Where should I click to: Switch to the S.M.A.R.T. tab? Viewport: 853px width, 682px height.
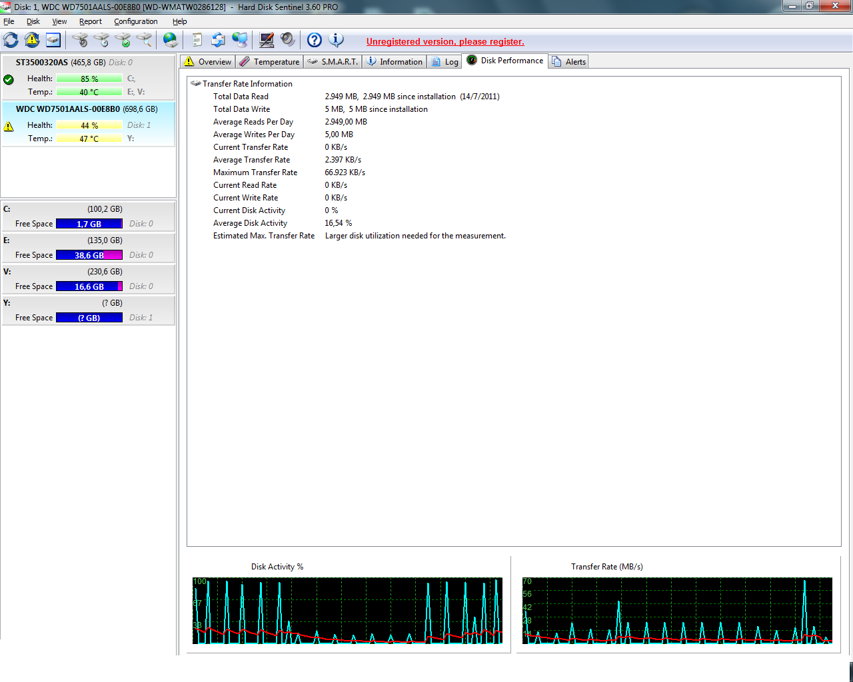point(333,61)
